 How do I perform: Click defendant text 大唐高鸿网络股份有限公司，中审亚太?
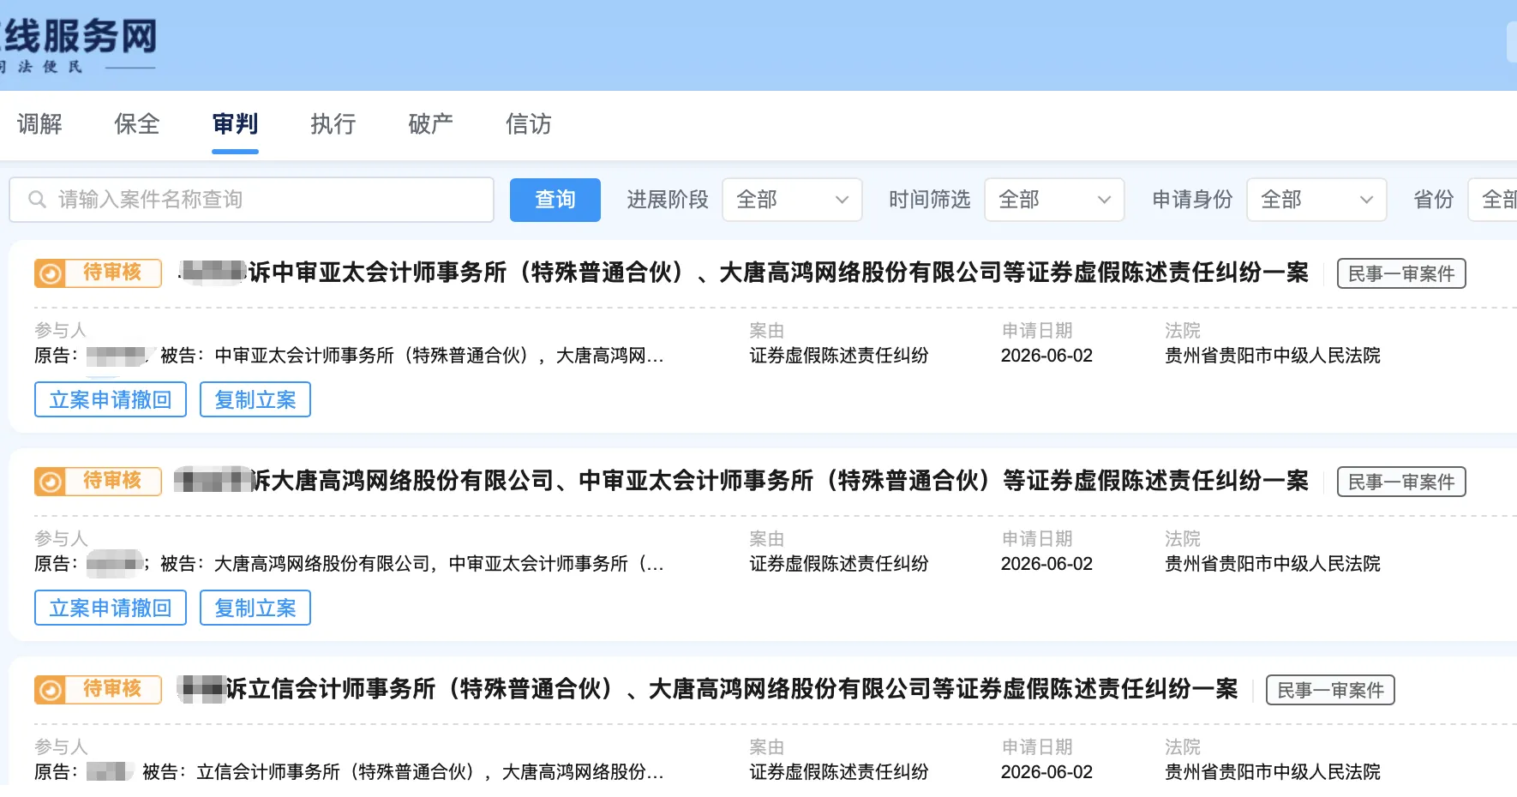pos(439,564)
